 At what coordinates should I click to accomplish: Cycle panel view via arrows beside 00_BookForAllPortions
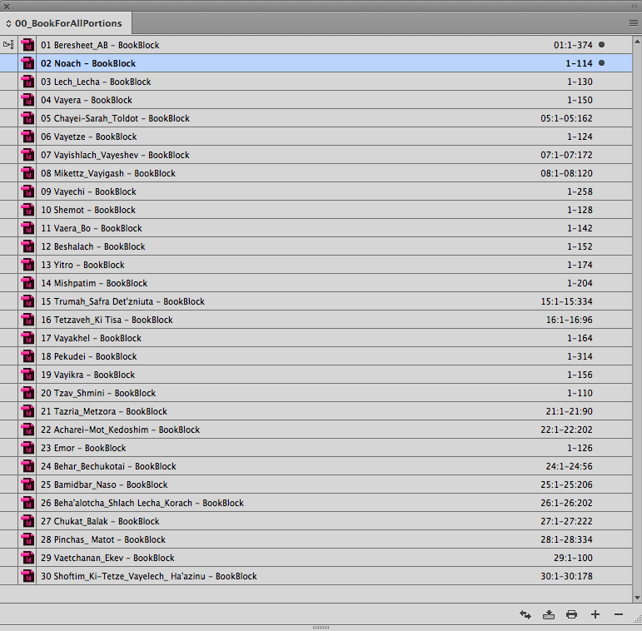[x=8, y=24]
